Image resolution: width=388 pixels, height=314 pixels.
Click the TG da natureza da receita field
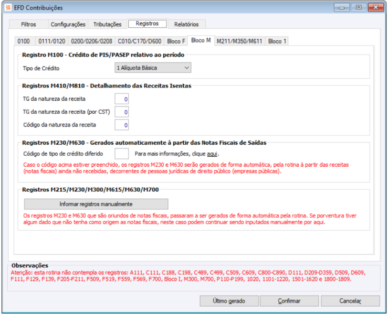[121, 99]
